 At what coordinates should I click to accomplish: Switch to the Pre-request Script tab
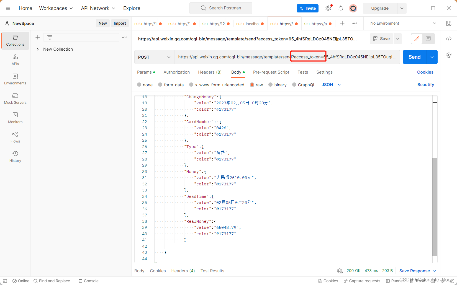point(271,72)
